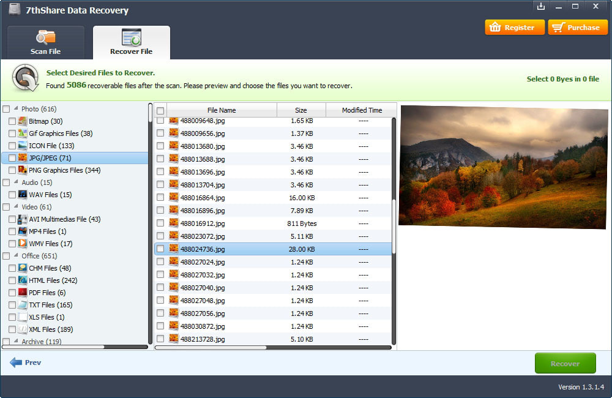Go back with the Prev button

[25, 362]
